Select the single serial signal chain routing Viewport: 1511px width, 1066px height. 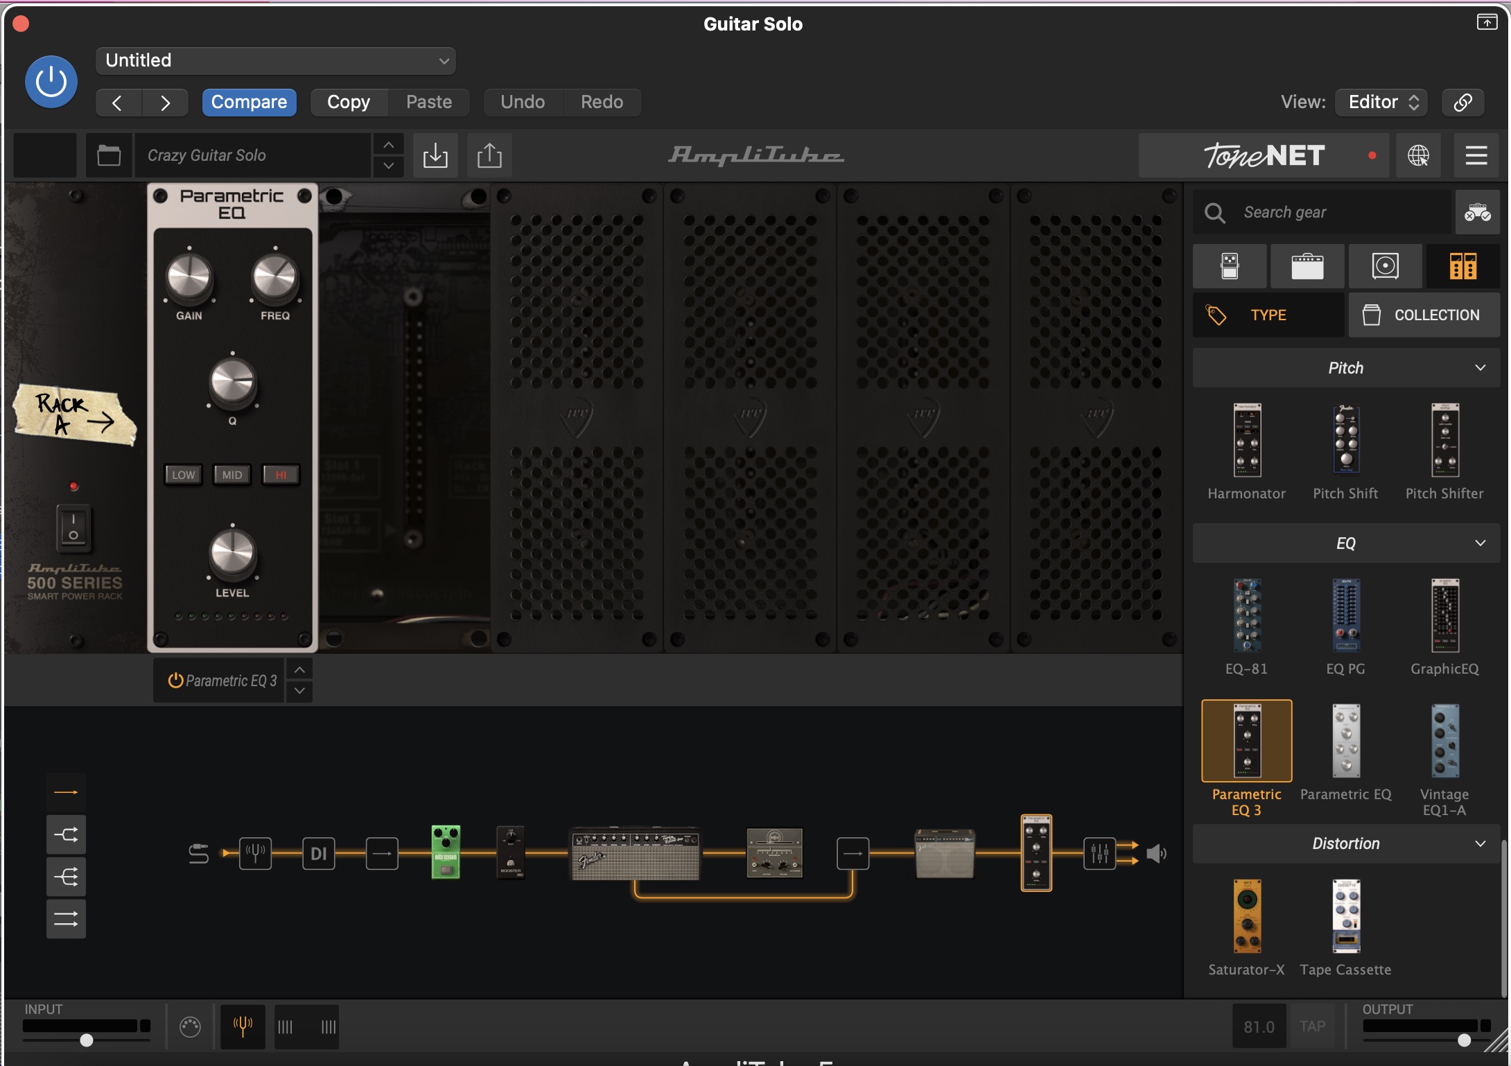point(66,792)
